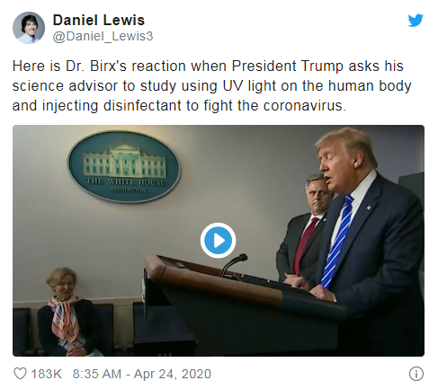The image size is (438, 389).
Task: Click the podium microphone in the video
Action: point(233,265)
